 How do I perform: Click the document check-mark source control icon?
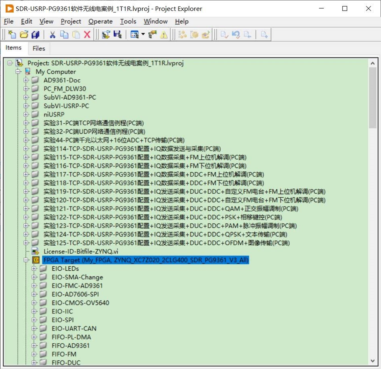[224, 34]
